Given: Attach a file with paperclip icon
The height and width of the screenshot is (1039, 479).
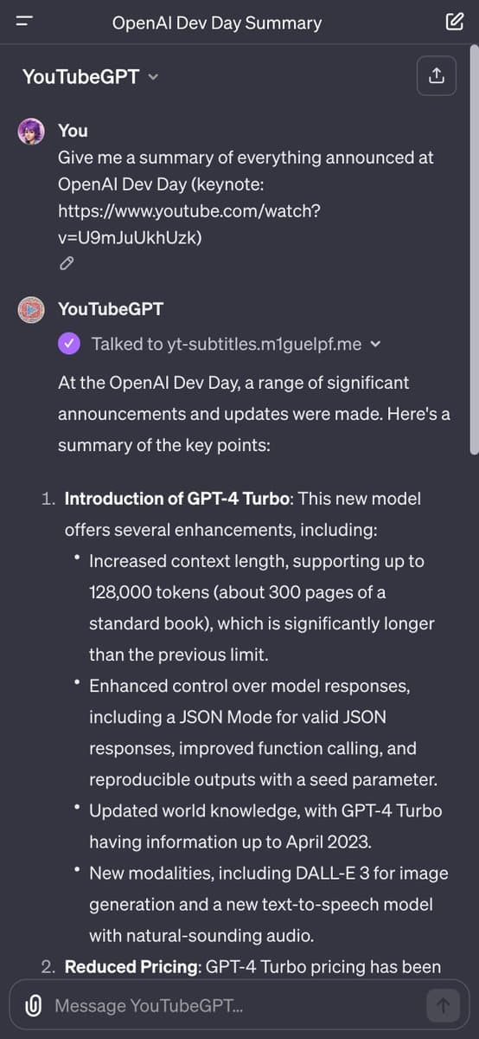Looking at the screenshot, I should 34,1005.
